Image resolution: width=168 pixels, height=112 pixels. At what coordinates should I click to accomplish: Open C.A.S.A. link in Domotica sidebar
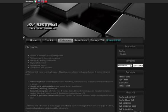pyautogui.click(x=122, y=51)
